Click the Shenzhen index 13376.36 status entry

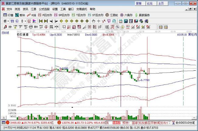[x=83, y=123]
